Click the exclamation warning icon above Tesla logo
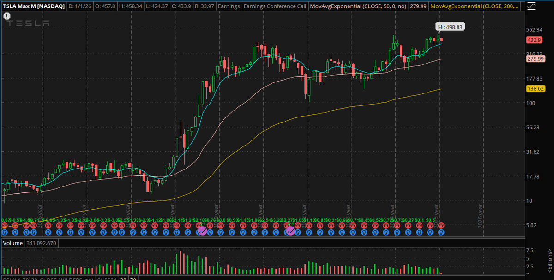 pos(6,16)
